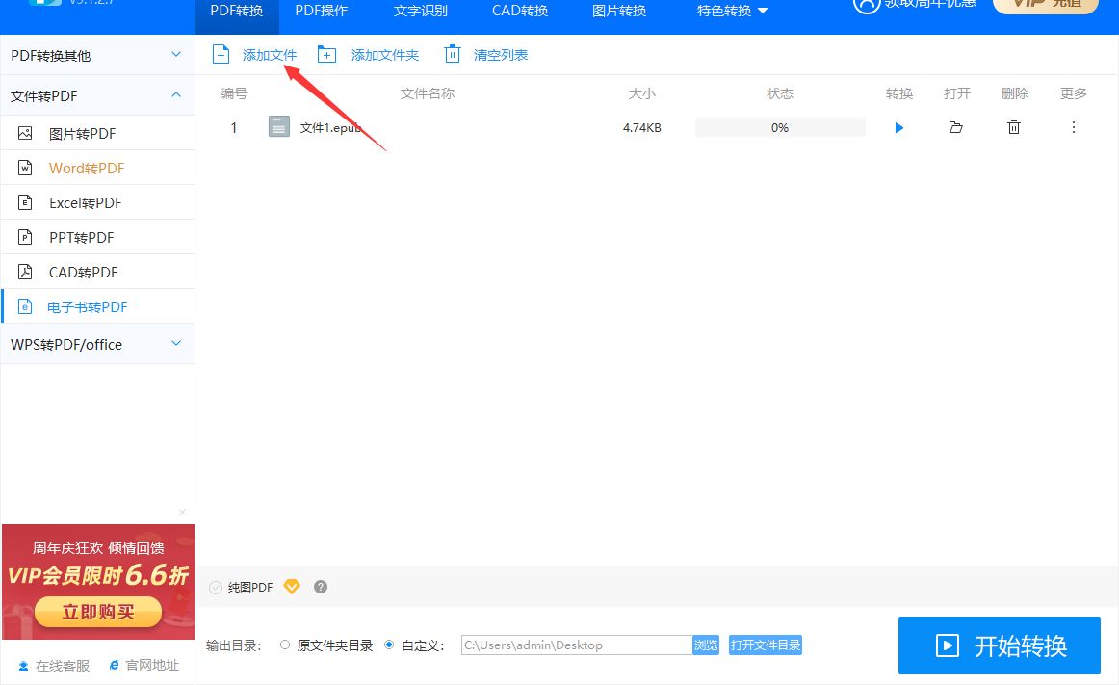
Task: Click the 添加文件 button label
Action: (x=270, y=55)
